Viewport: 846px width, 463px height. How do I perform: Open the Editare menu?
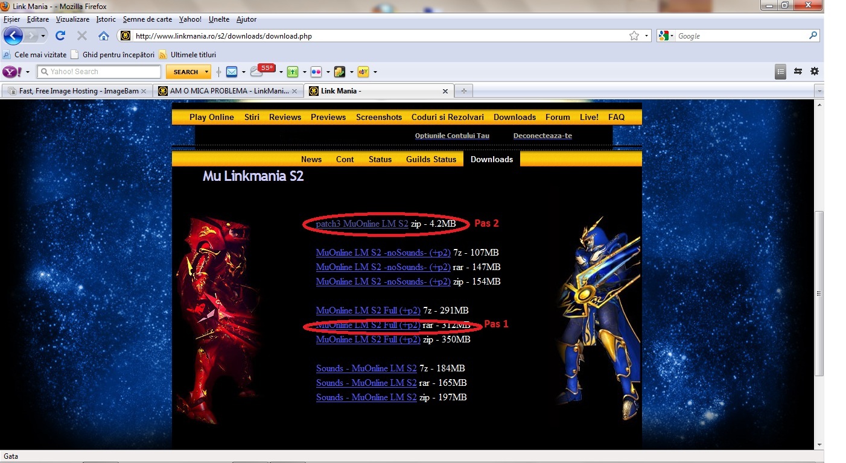point(38,19)
